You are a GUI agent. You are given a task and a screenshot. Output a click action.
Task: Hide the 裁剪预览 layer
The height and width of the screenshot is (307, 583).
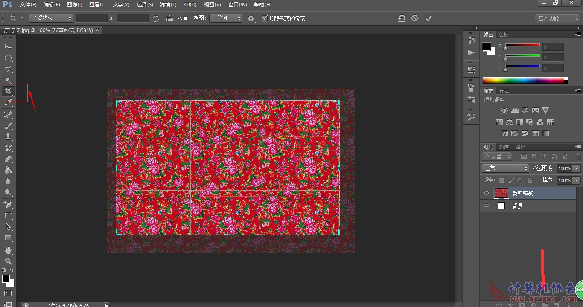pyautogui.click(x=487, y=194)
